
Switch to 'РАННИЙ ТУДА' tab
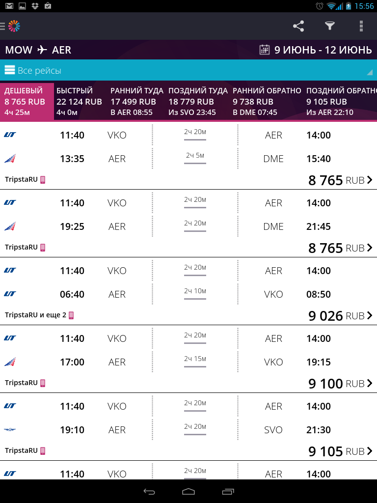(137, 101)
